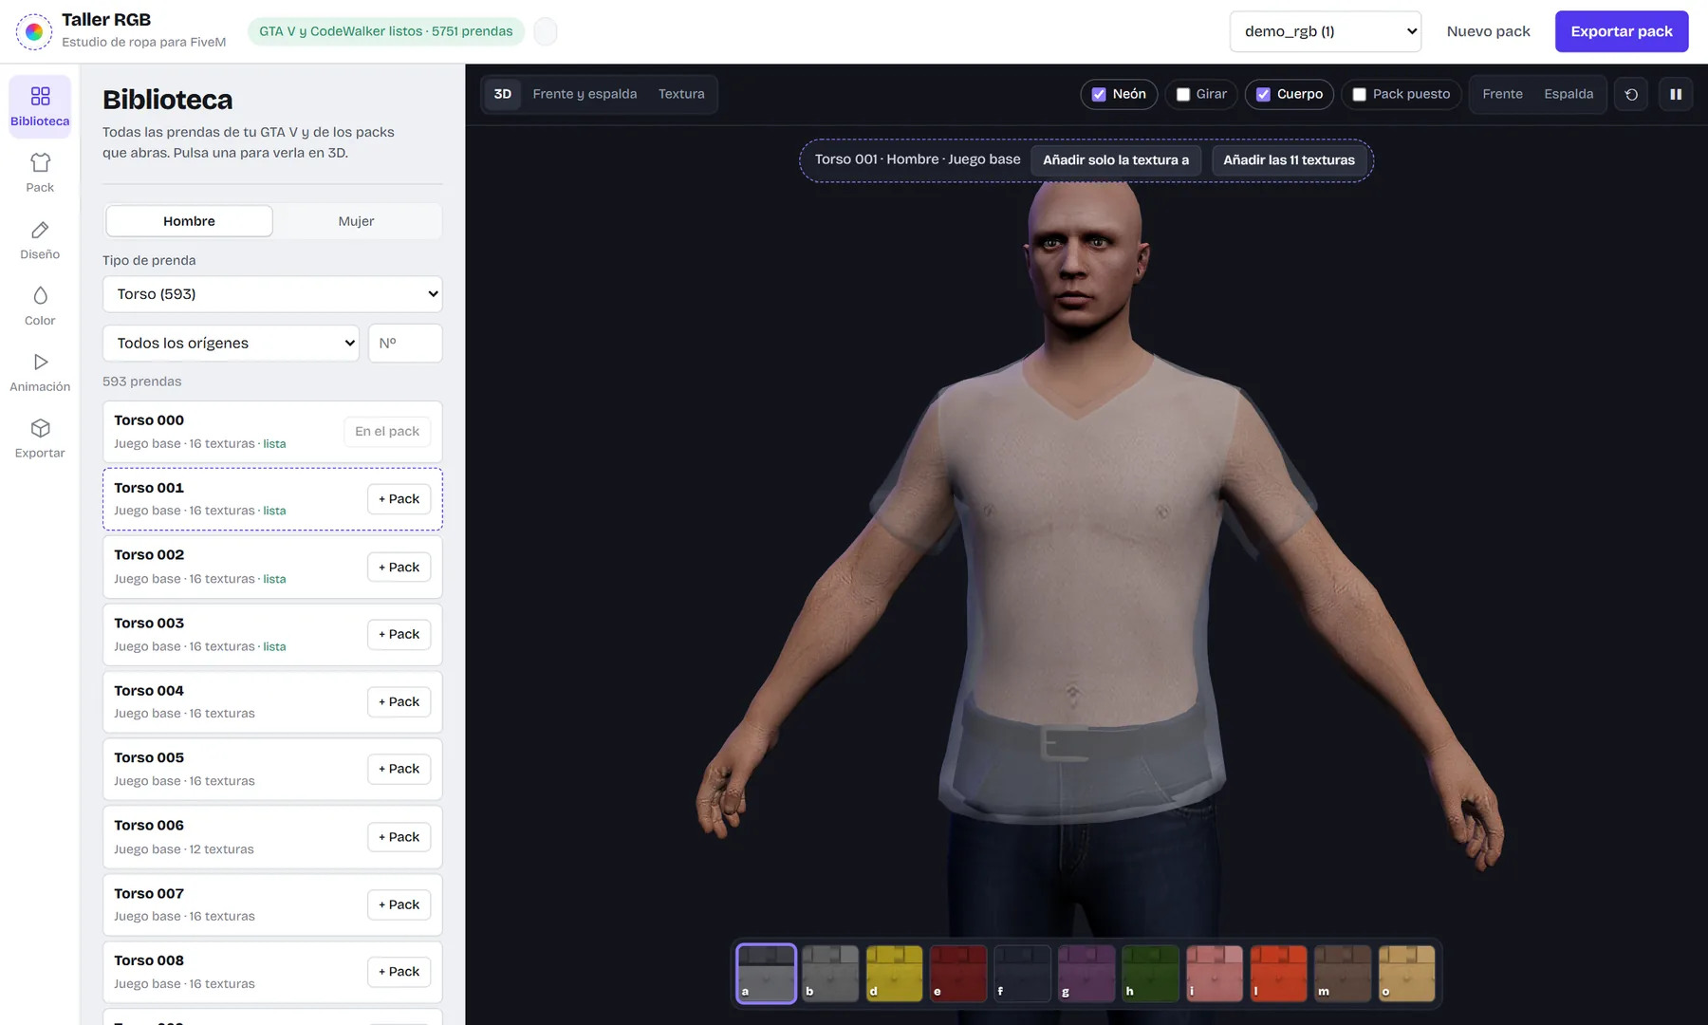Open the Diseño pencil section
This screenshot has height=1025, width=1708.
40,239
